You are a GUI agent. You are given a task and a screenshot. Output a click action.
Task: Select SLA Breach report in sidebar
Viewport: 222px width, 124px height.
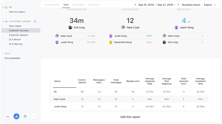(15, 39)
